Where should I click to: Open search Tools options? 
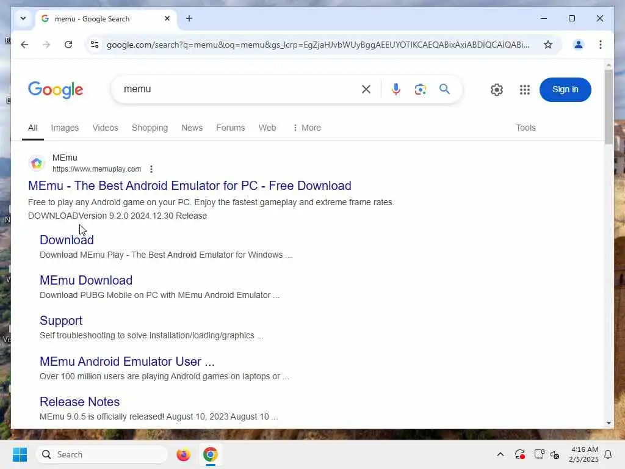click(526, 128)
